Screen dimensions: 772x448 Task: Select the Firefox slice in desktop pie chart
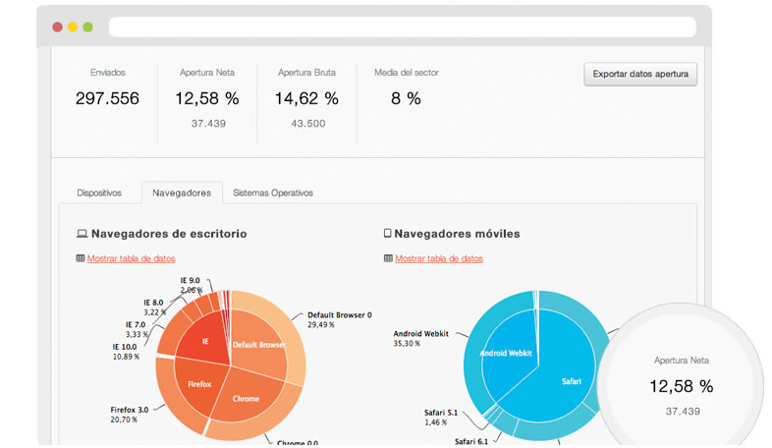[x=199, y=384]
